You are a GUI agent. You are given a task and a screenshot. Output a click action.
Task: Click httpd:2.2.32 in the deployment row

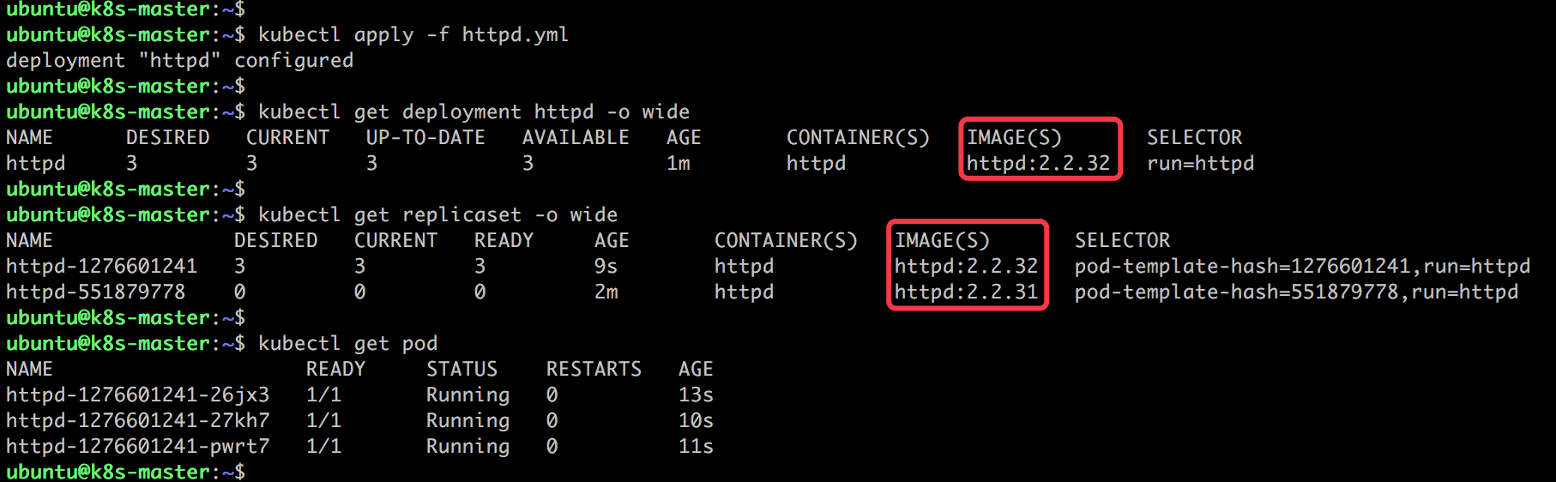1038,164
